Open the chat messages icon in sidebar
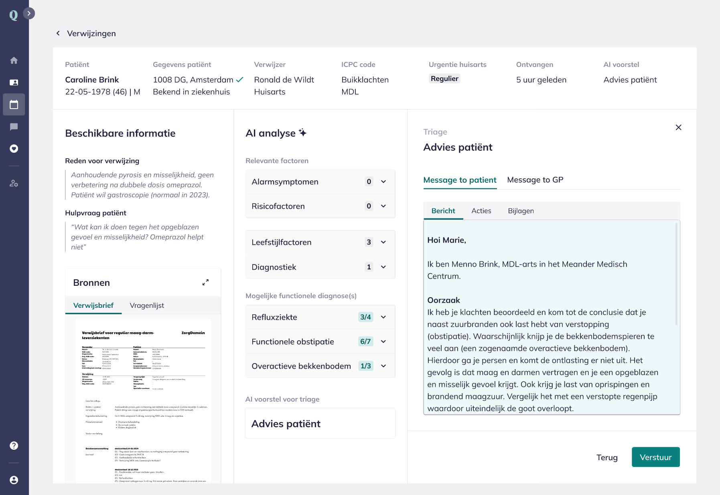720x495 pixels. (14, 127)
